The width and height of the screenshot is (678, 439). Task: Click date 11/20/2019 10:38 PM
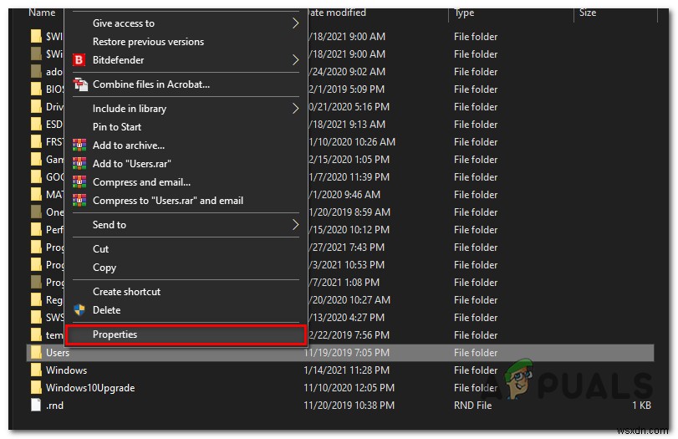coord(349,406)
